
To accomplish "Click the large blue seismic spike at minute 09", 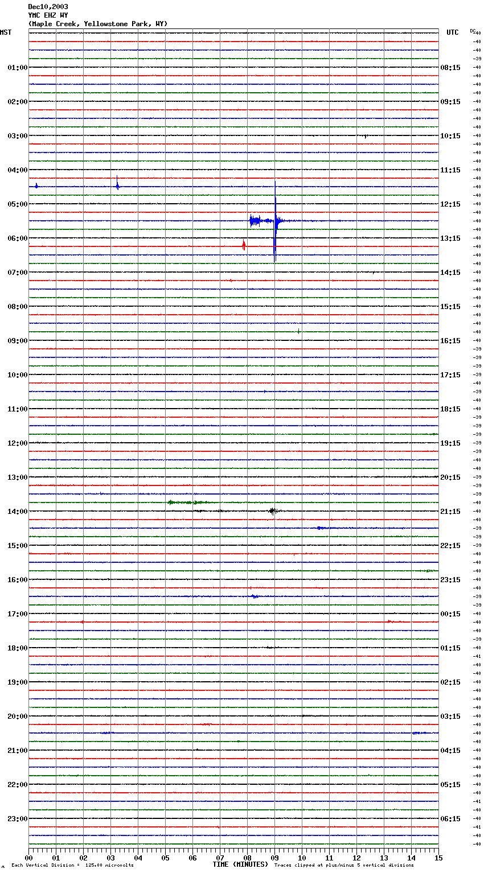I will point(275,221).
